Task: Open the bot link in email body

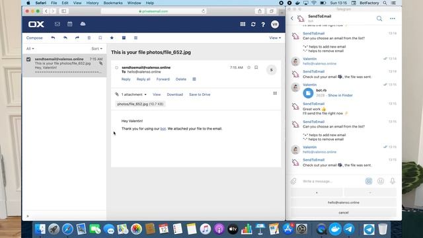Action: (x=163, y=129)
